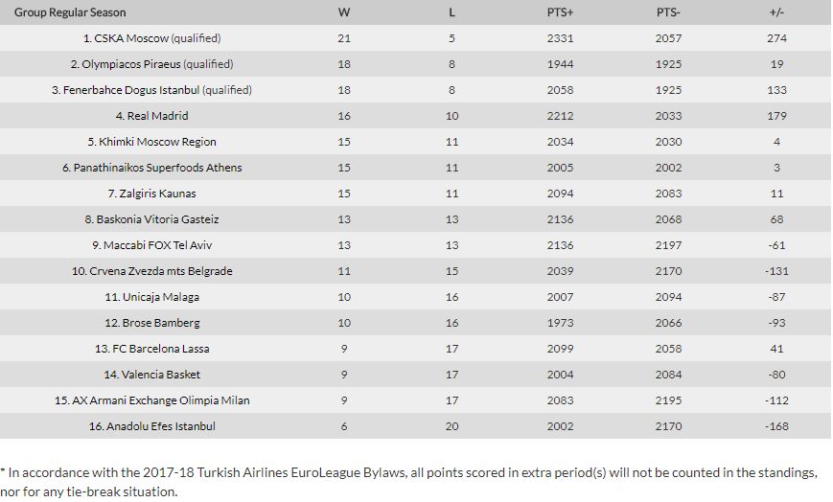Click Crvena Zvezda mts Belgrade team name
The height and width of the screenshot is (502, 833).
tap(157, 271)
